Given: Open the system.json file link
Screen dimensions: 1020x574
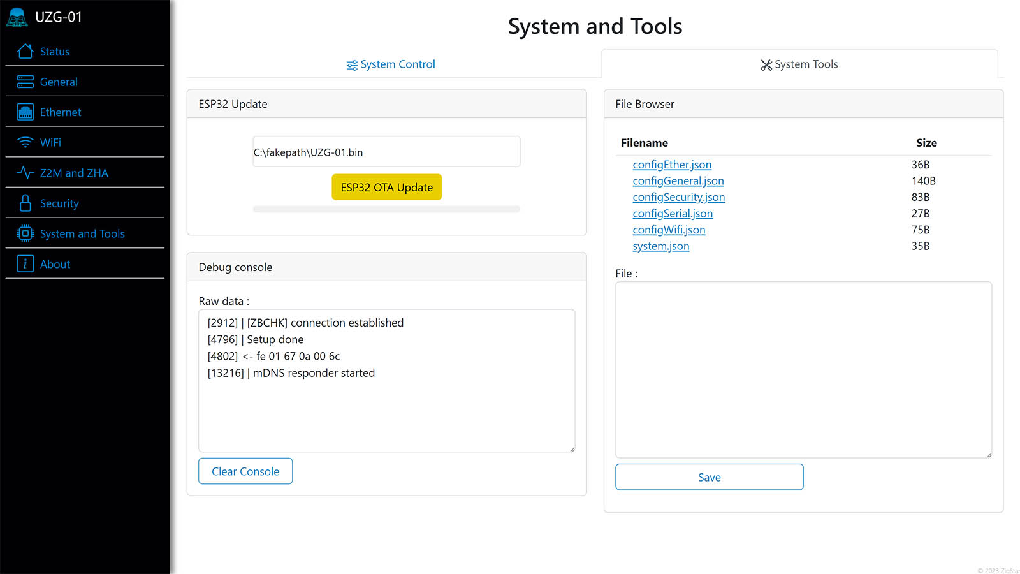Looking at the screenshot, I should click(x=660, y=246).
